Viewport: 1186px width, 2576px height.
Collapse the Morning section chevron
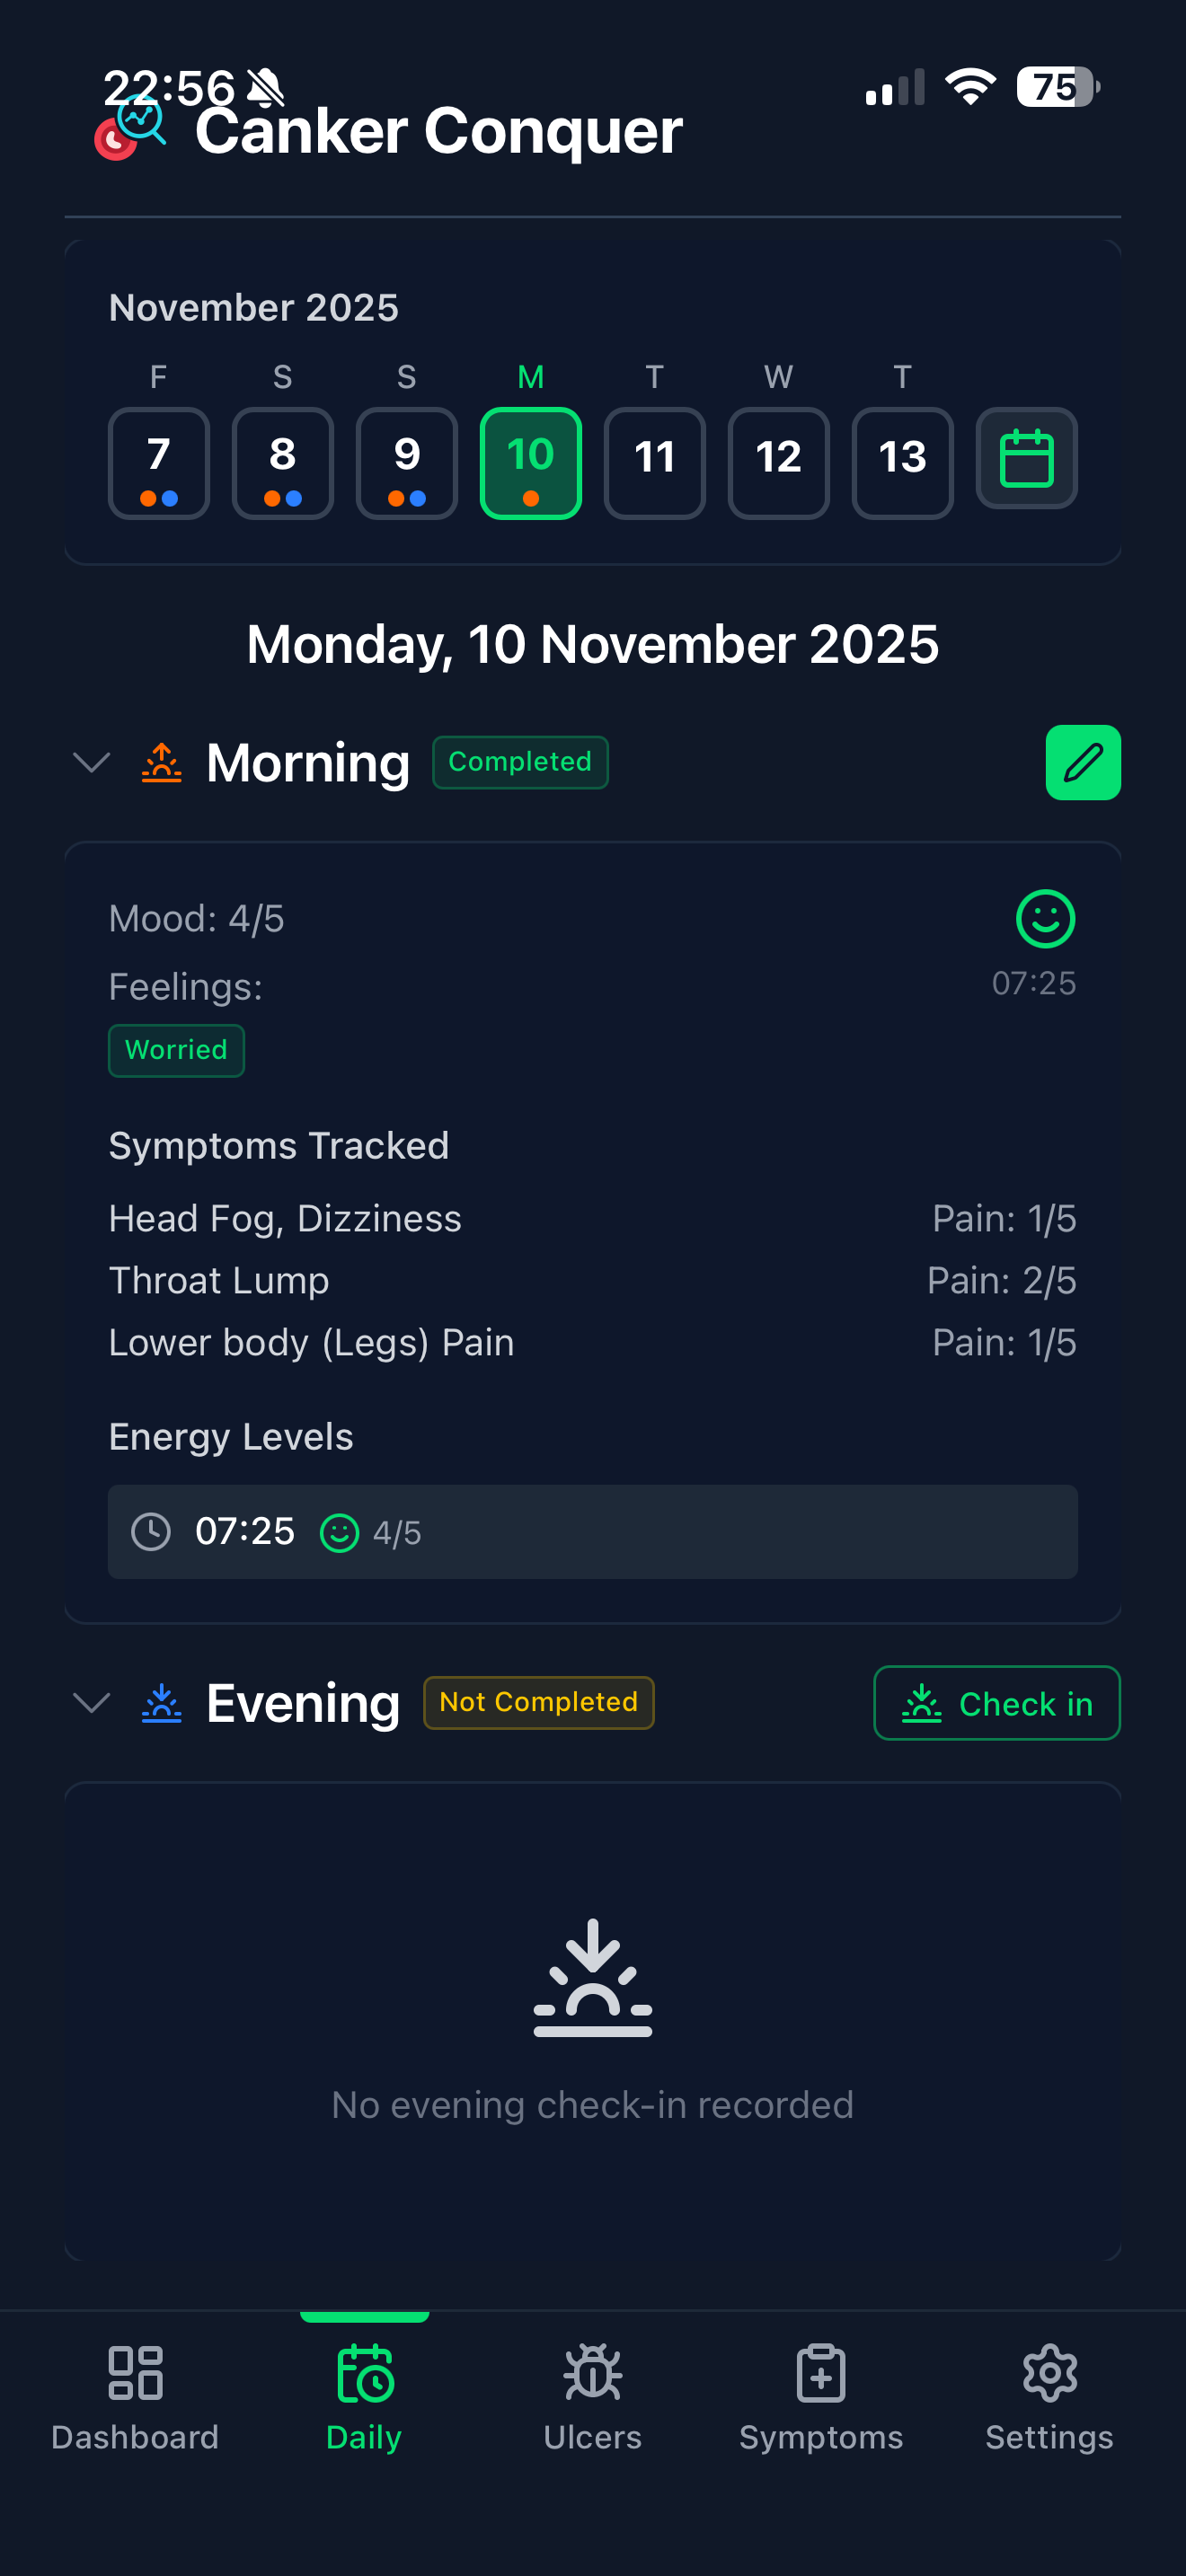pyautogui.click(x=91, y=762)
